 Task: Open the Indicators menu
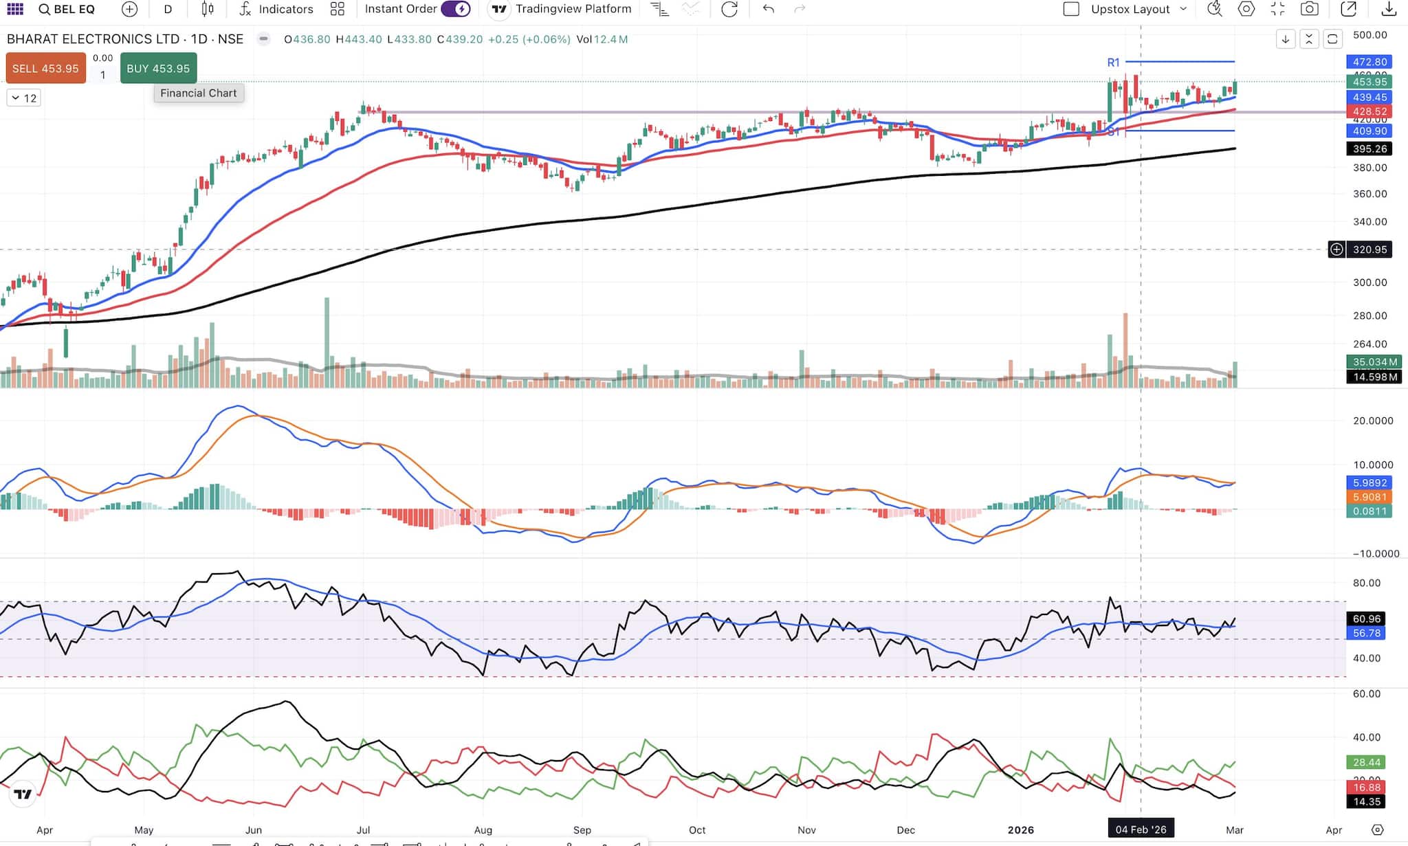pyautogui.click(x=276, y=9)
